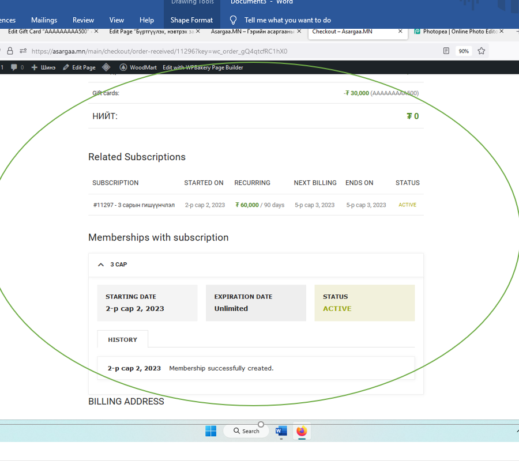Click the STARTING DATE box
Viewport: 519px width, 461px height.
[147, 303]
